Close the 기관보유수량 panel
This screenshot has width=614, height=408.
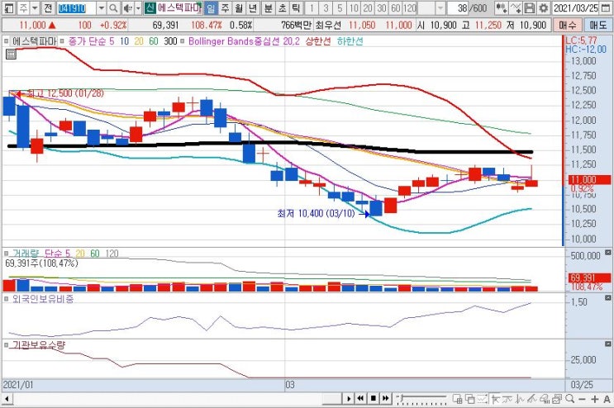coord(607,344)
